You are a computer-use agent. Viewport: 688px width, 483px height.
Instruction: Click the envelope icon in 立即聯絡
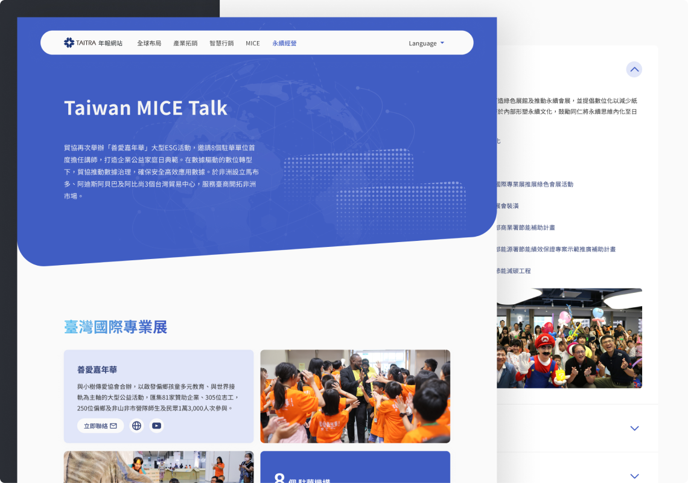pos(113,426)
